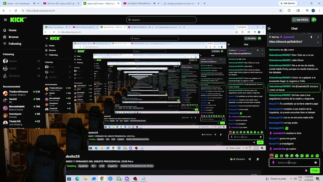Screen dimensions: 323x182
Task: Unpin the pinned Discord message
Action: coord(311,37)
